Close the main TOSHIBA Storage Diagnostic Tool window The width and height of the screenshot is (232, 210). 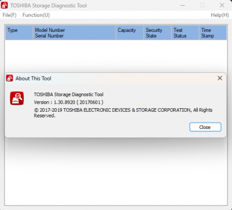(222, 5)
